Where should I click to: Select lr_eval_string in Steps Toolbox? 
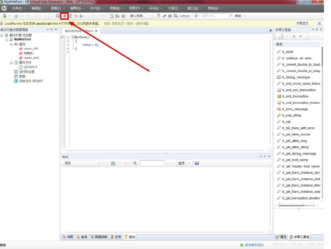point(291,115)
